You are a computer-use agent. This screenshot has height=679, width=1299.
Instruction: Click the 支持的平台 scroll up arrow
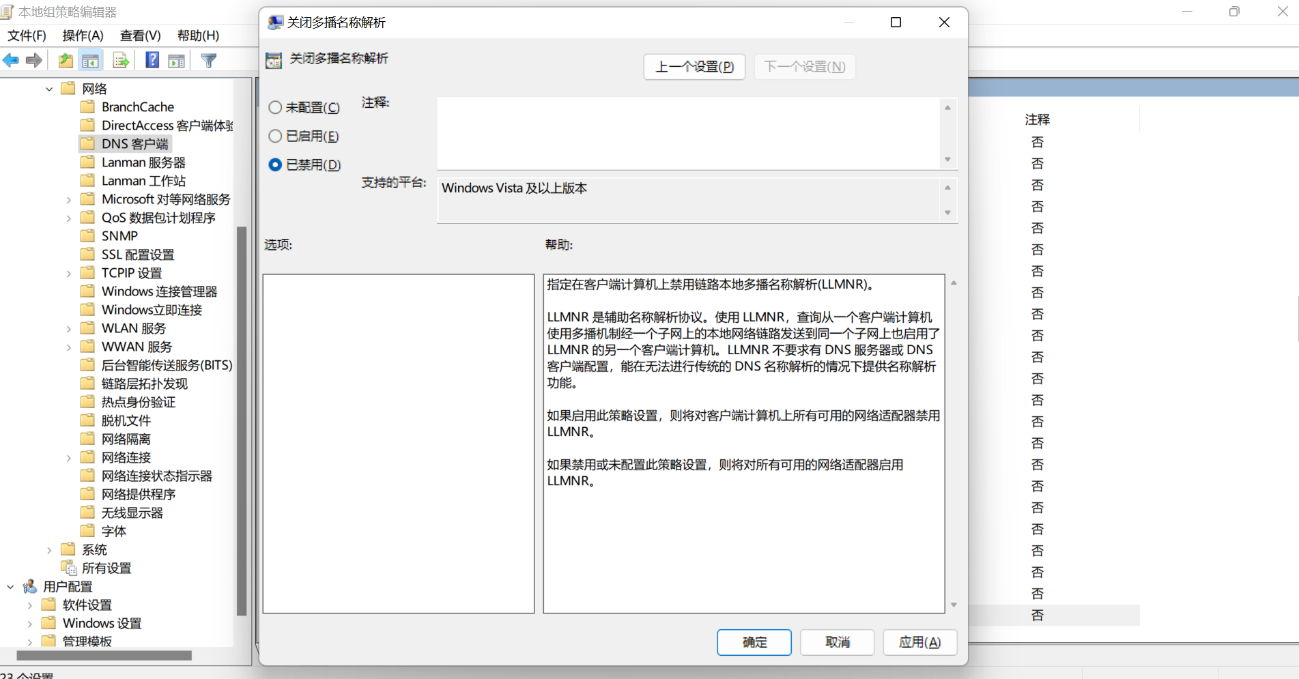click(x=947, y=188)
